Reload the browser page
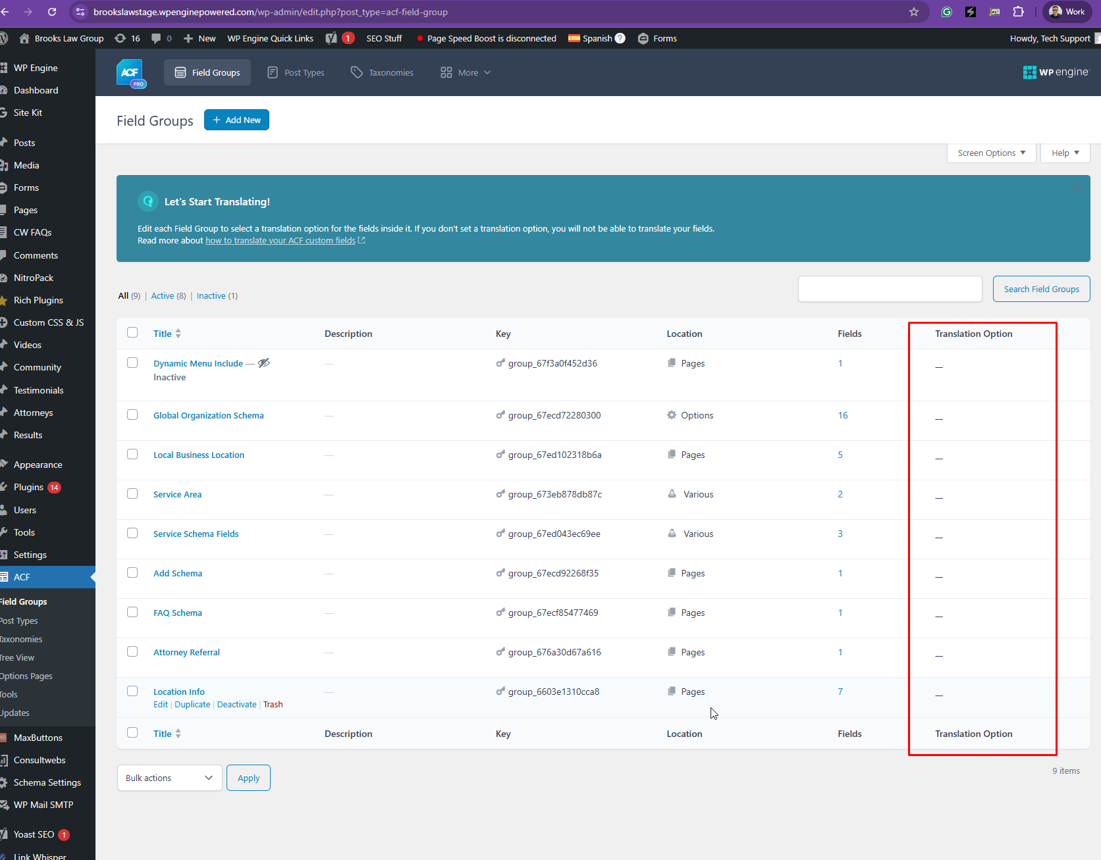This screenshot has width=1101, height=860. [52, 12]
